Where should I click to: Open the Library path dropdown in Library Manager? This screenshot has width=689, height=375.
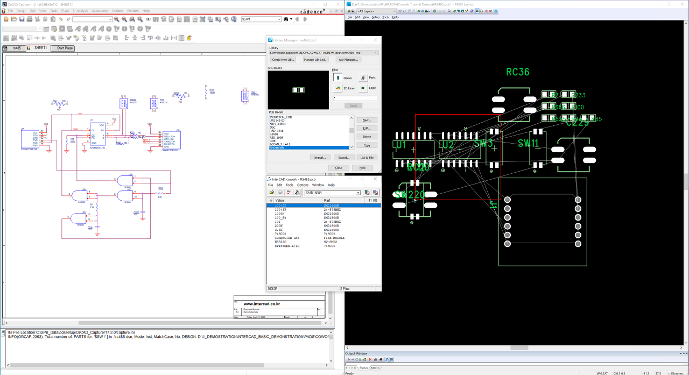click(324, 53)
